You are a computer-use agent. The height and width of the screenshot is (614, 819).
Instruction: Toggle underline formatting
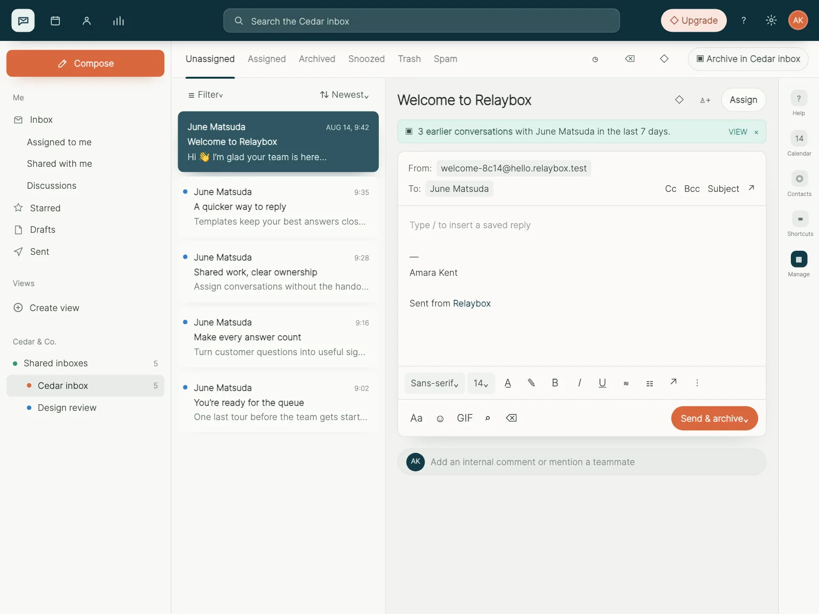pyautogui.click(x=602, y=383)
